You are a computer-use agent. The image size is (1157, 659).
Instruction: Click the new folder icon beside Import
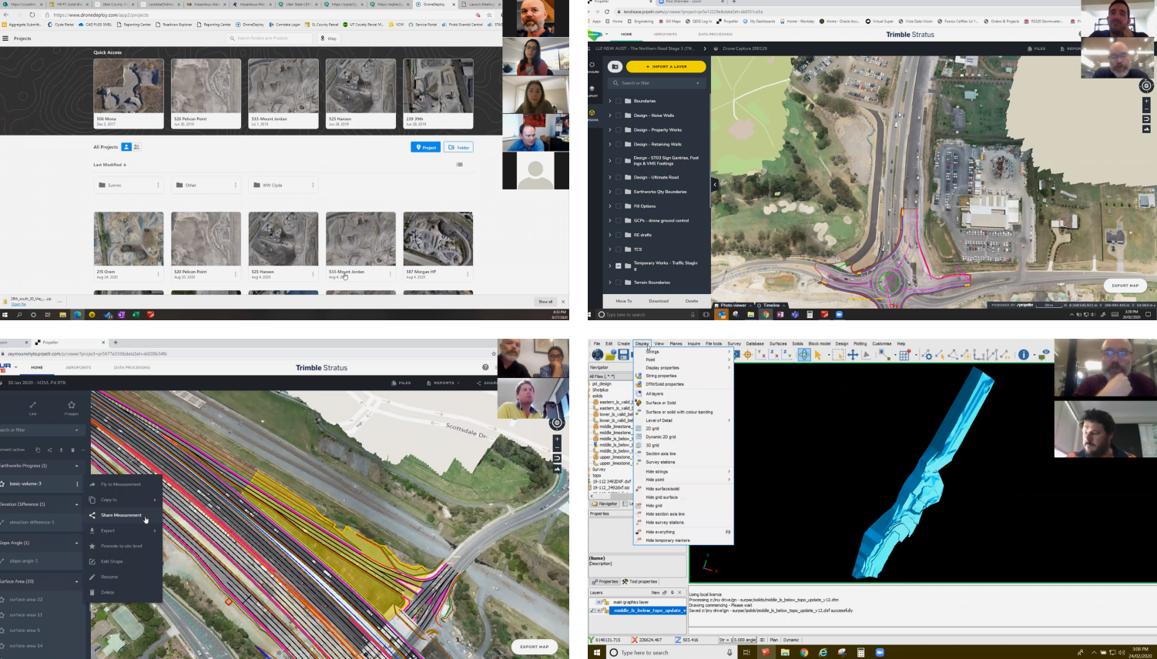coord(615,67)
